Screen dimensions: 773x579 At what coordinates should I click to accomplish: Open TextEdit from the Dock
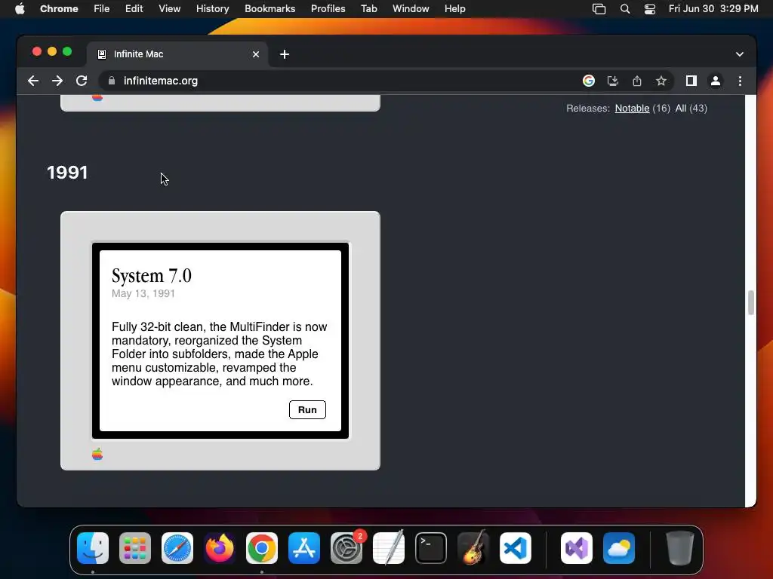(389, 548)
